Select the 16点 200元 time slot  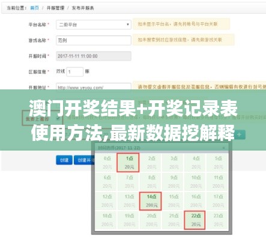(x=195, y=201)
